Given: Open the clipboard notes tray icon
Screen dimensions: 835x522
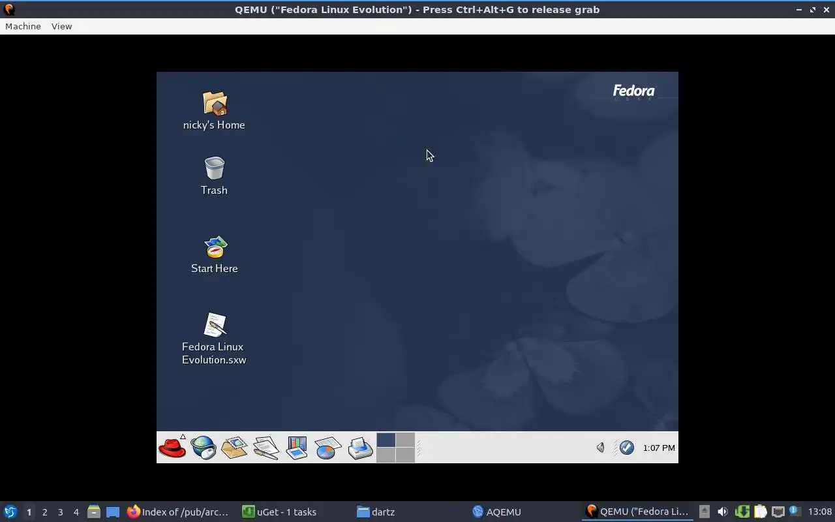Looking at the screenshot, I should pyautogui.click(x=760, y=512).
